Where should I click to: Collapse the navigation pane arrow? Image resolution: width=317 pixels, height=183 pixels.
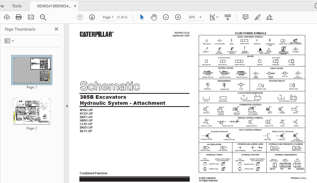pos(67,106)
